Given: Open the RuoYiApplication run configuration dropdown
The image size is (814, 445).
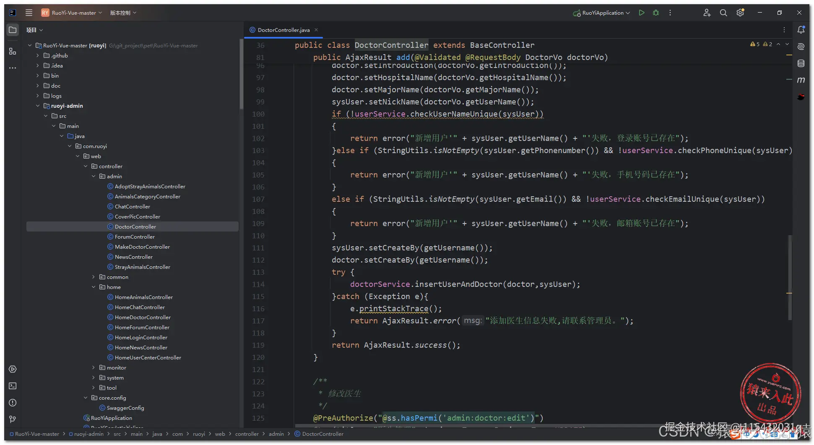Looking at the screenshot, I should 601,13.
